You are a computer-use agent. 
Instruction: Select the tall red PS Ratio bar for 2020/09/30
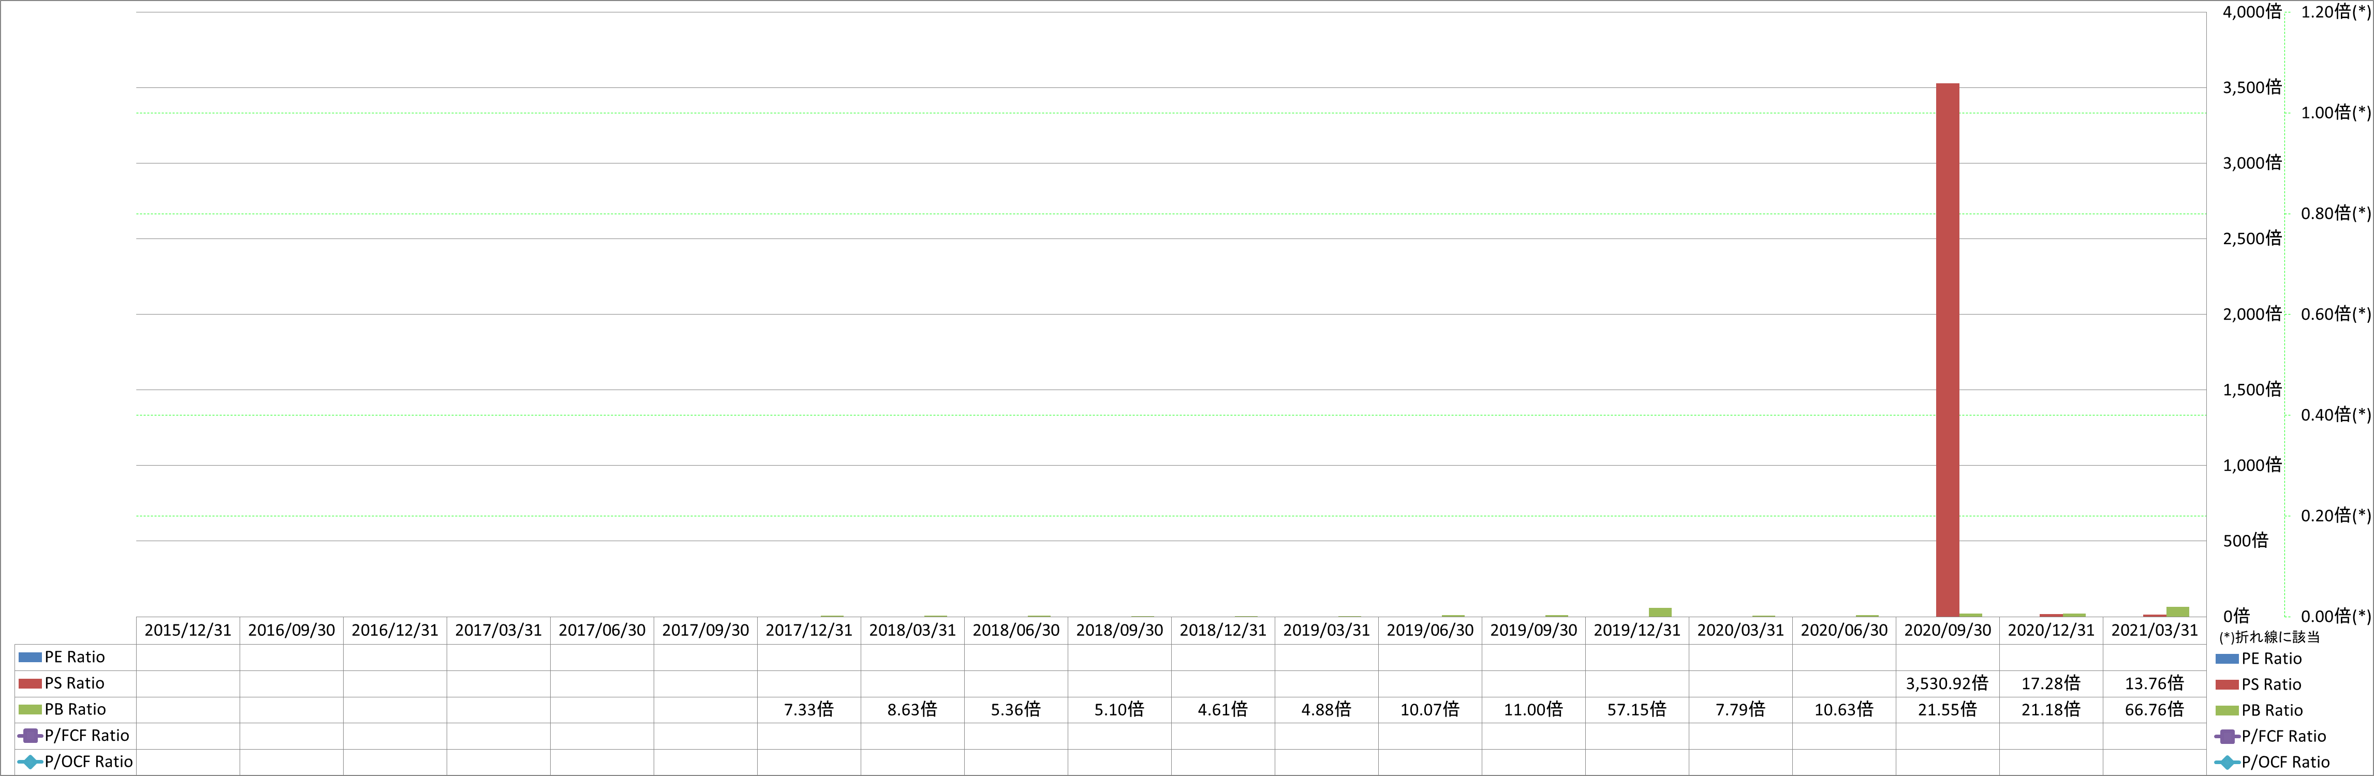click(1948, 350)
